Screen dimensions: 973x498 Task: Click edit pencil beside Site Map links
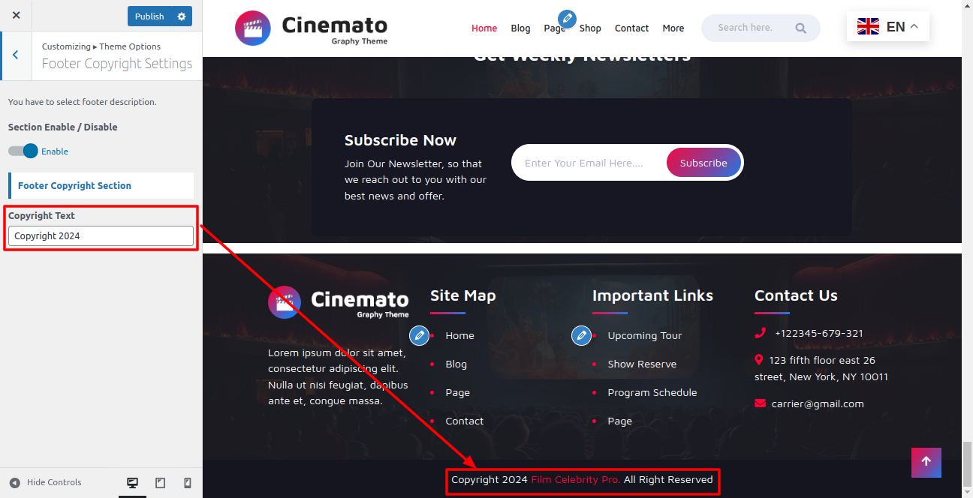(x=419, y=335)
